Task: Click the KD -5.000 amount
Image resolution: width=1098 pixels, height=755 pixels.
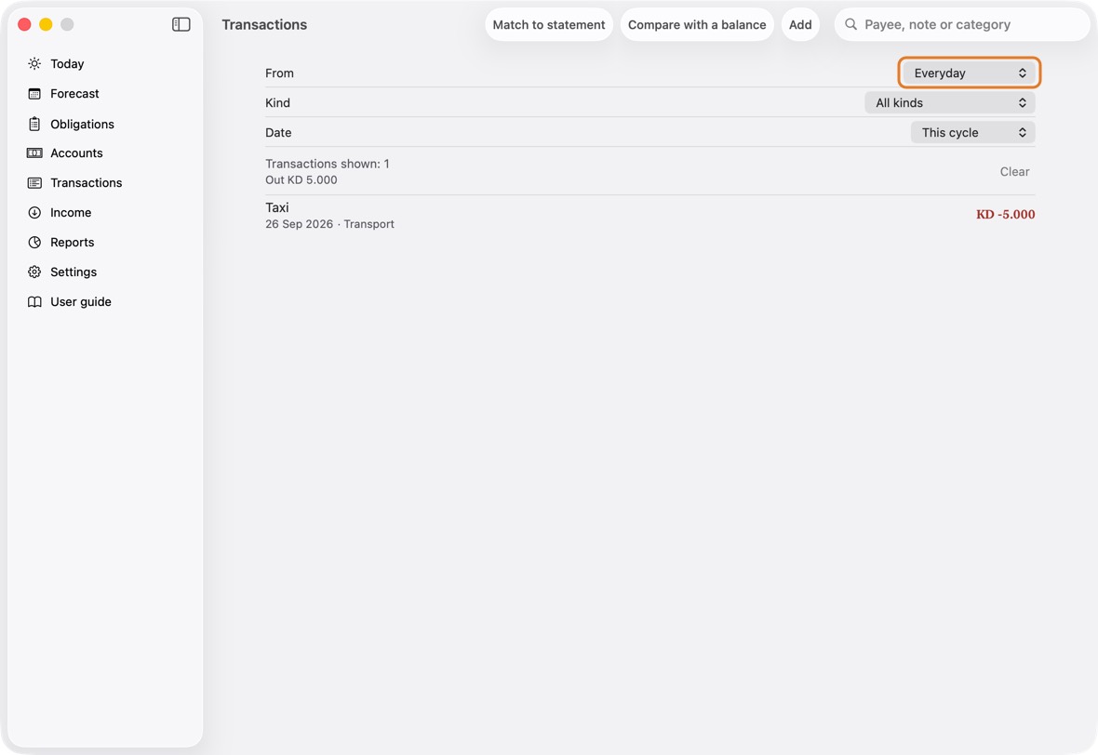Action: (x=1006, y=214)
